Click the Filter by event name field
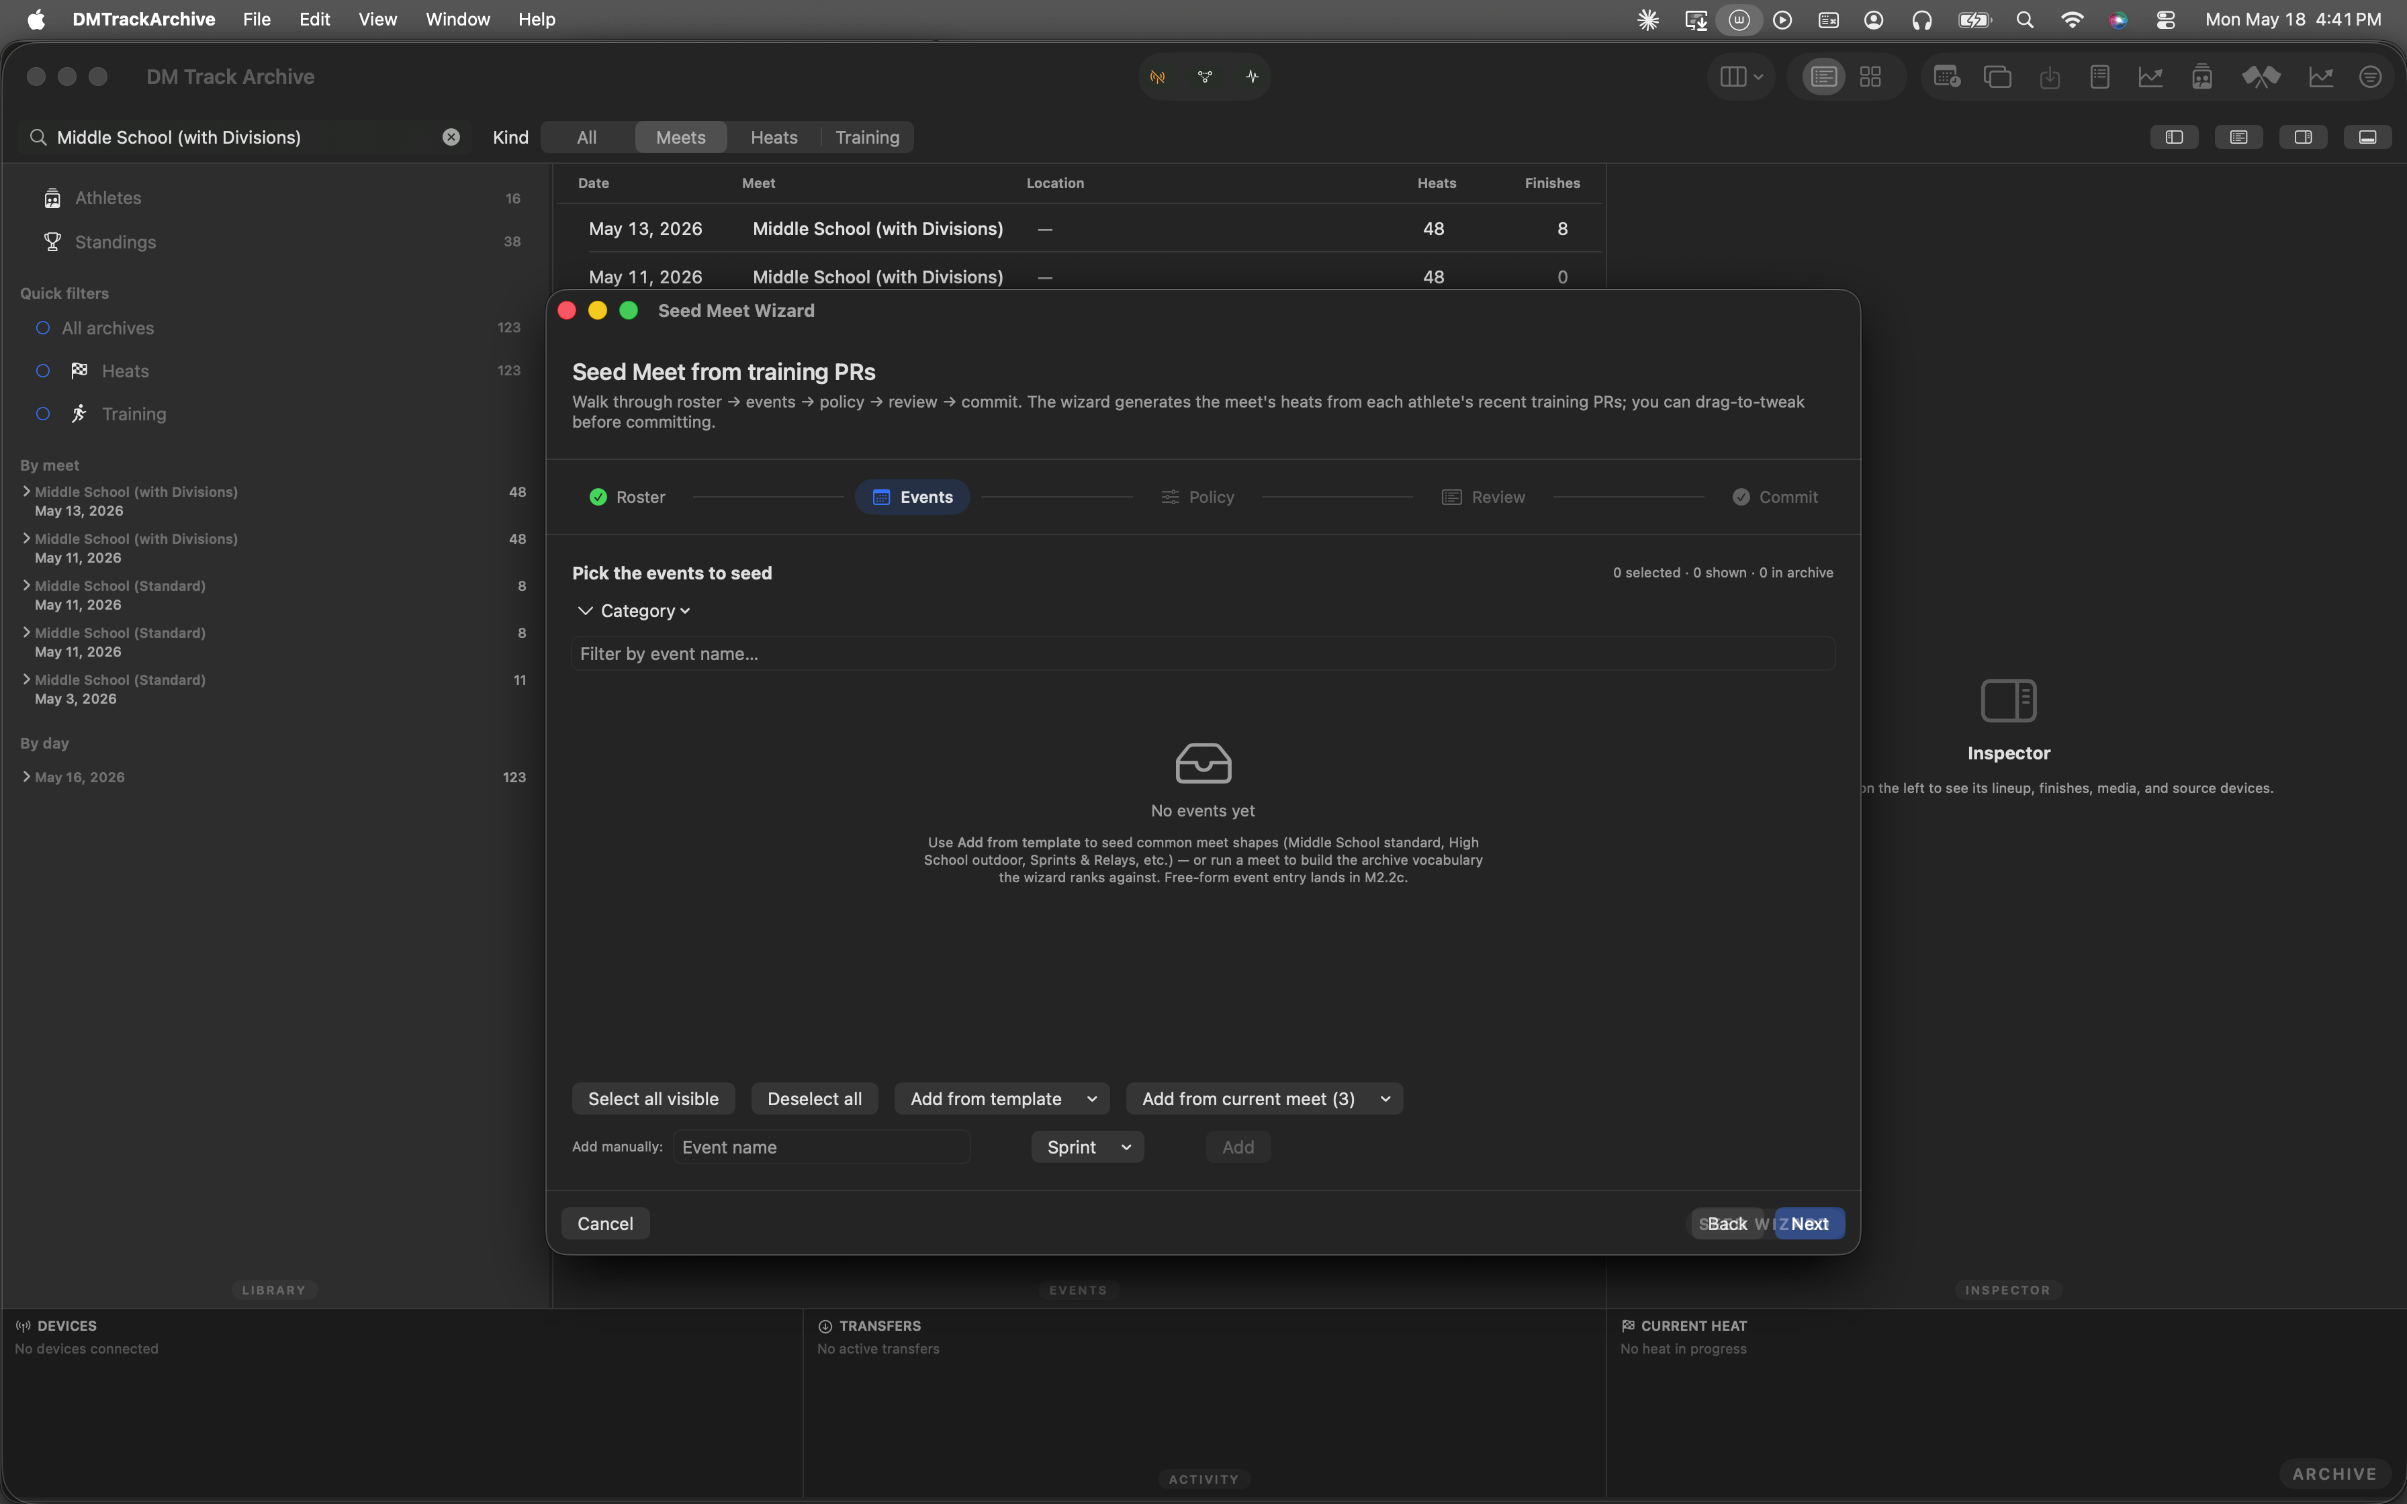The height and width of the screenshot is (1504, 2407). tap(1203, 653)
